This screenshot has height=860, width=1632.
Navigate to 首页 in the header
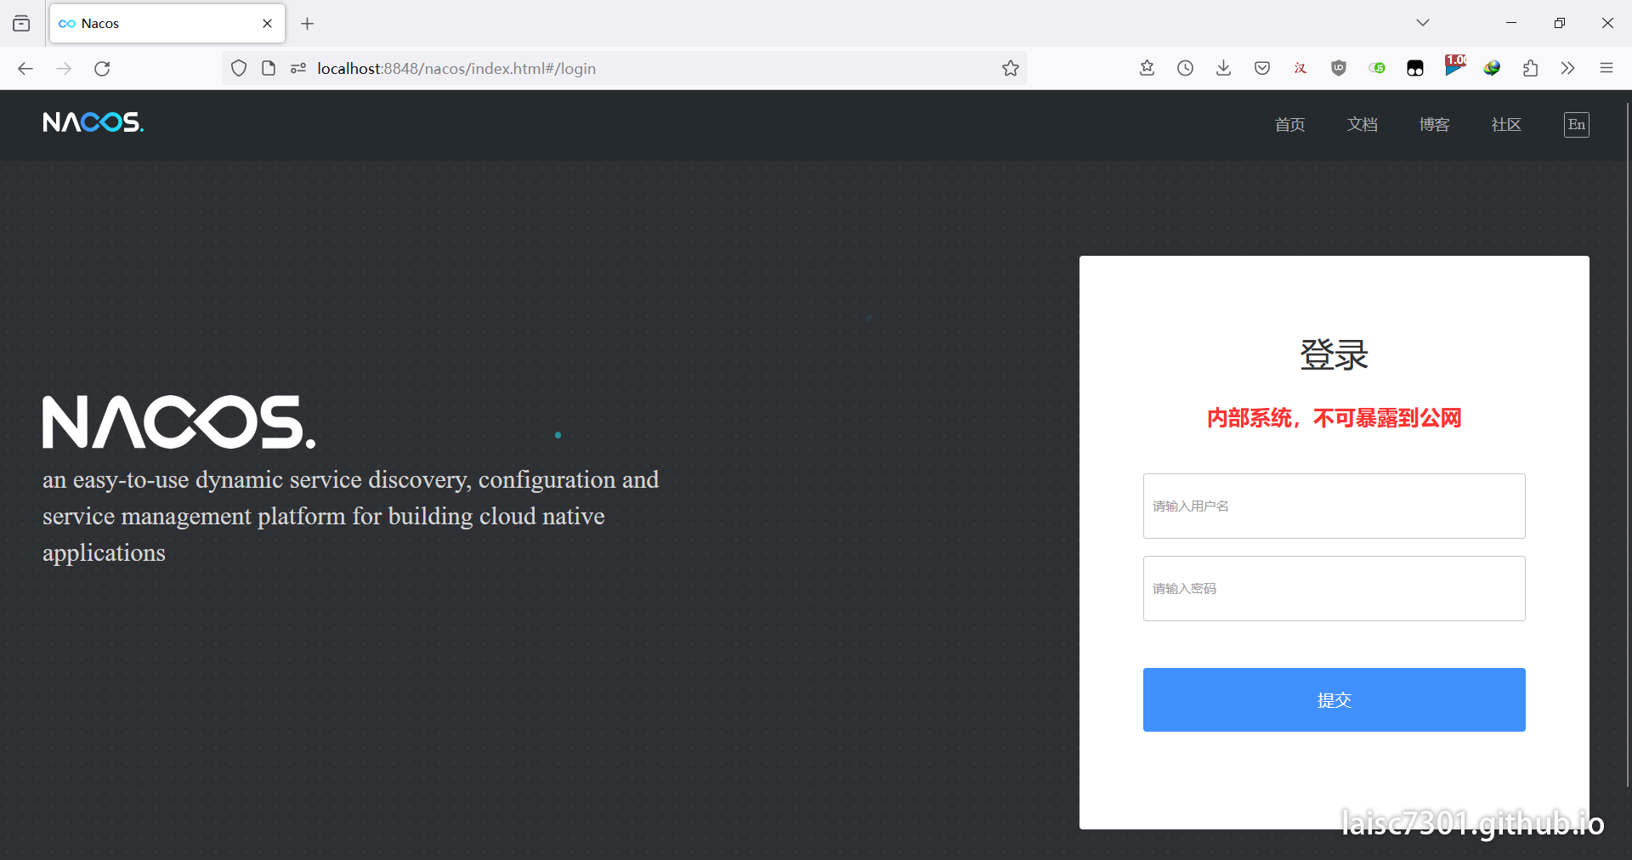pos(1289,124)
